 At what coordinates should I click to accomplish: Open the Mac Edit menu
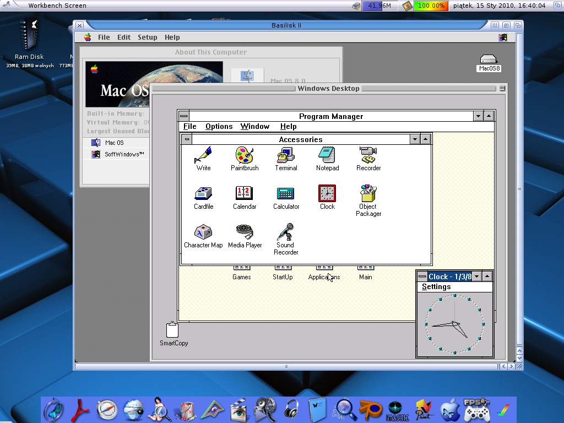124,37
